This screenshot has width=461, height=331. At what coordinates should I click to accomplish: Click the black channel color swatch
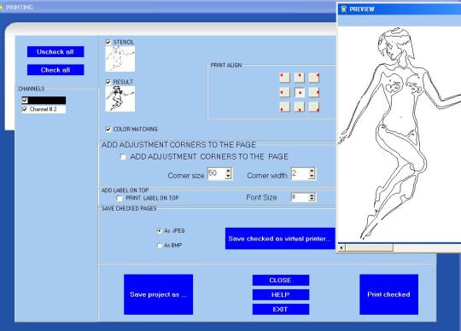47,101
